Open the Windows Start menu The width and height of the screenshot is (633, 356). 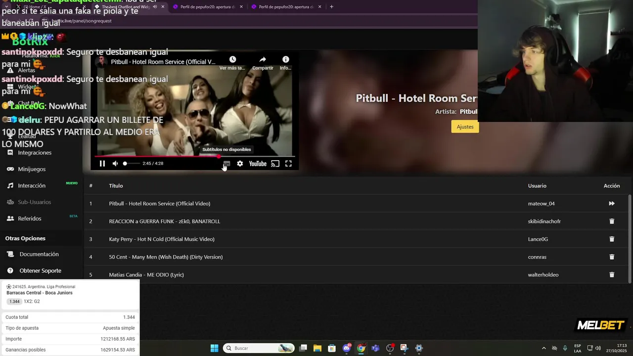(214, 348)
